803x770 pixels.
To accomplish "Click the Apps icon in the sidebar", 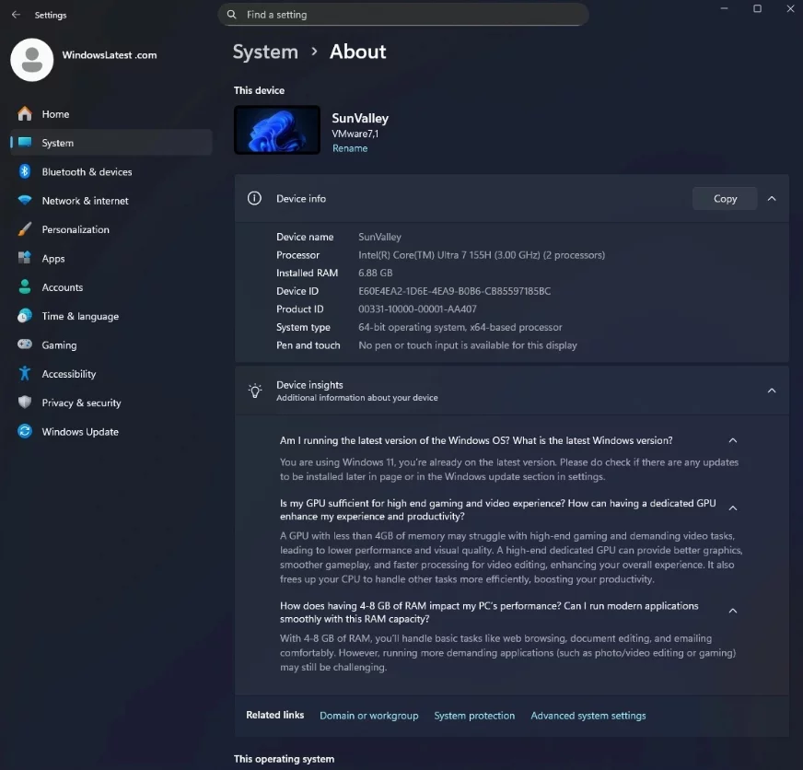I will (25, 258).
